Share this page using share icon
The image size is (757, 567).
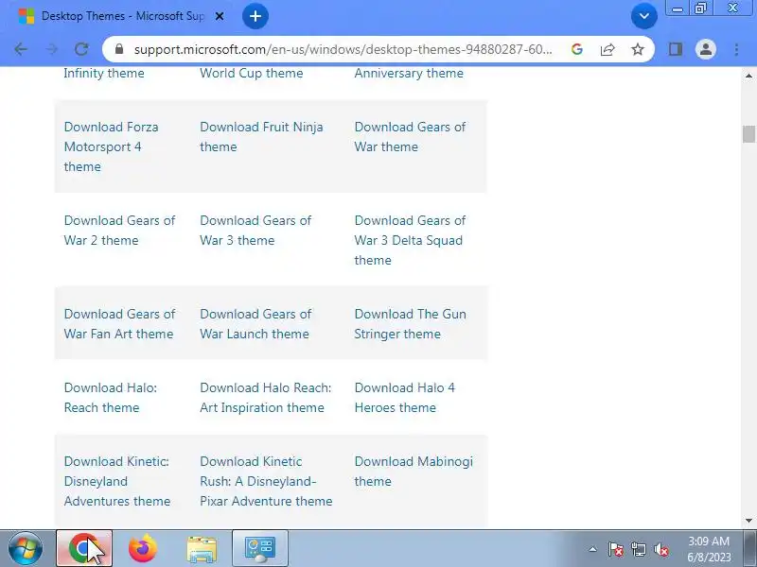(607, 49)
